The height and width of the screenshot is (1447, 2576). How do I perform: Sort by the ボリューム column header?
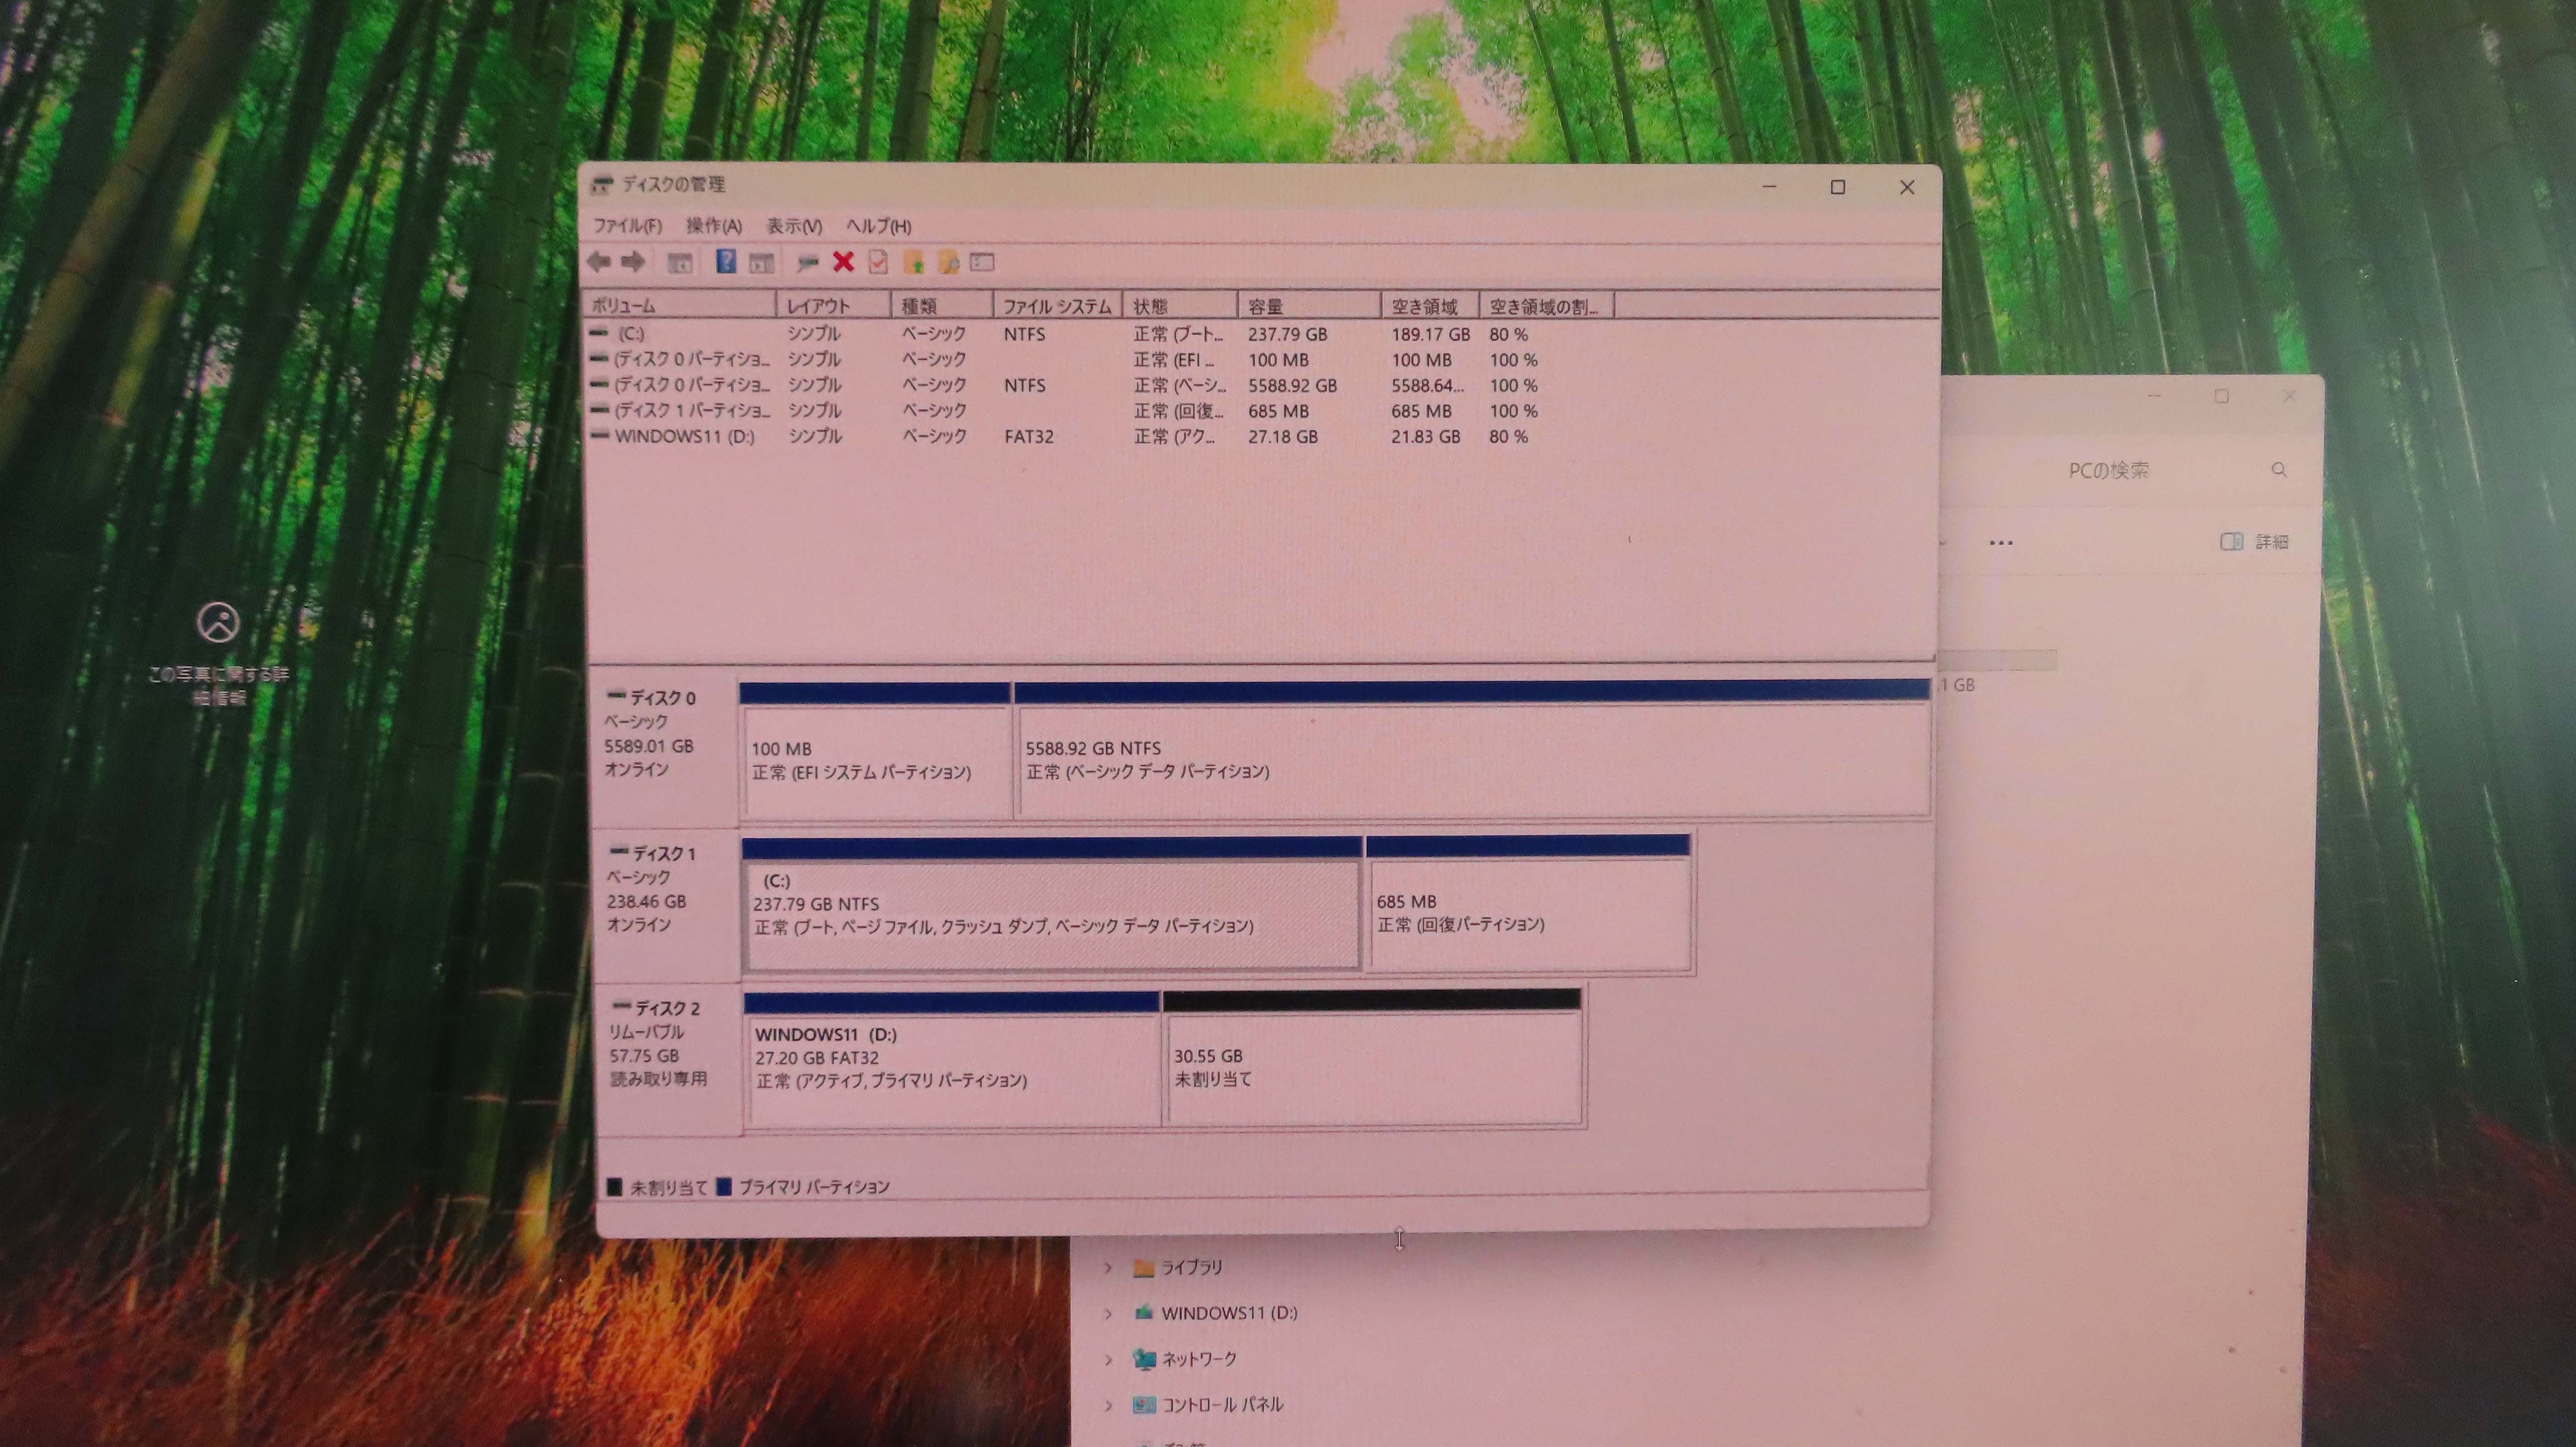coord(679,306)
